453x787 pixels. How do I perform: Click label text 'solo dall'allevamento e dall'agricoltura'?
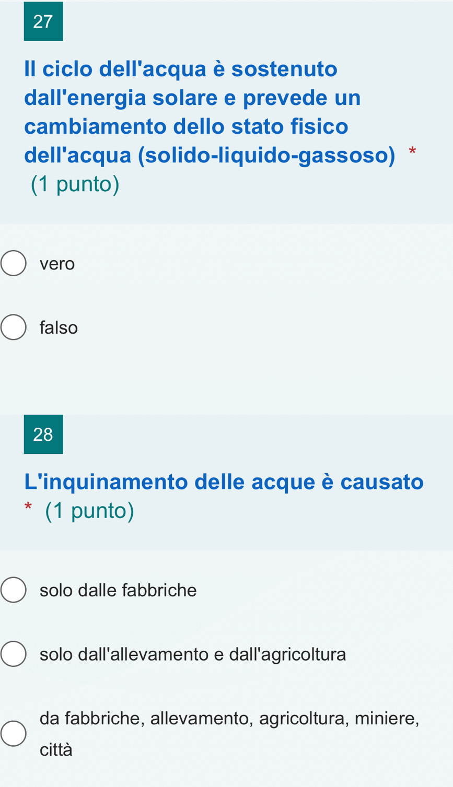(193, 654)
